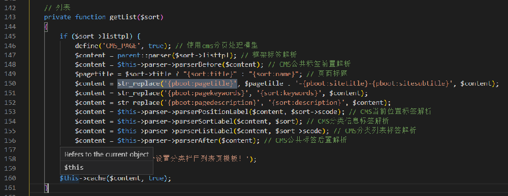Click line number 160 in the gutter
This screenshot has height=196, width=508.
click(x=10, y=178)
